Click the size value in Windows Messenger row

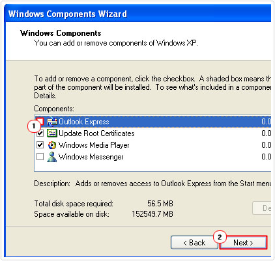[266, 157]
